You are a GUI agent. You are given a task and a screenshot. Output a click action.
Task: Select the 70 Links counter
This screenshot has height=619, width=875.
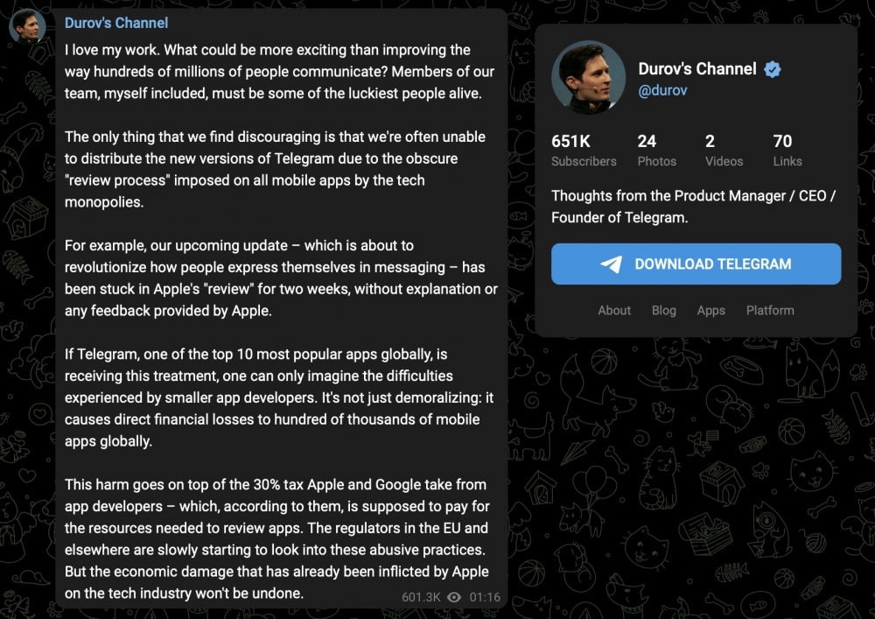(x=787, y=150)
